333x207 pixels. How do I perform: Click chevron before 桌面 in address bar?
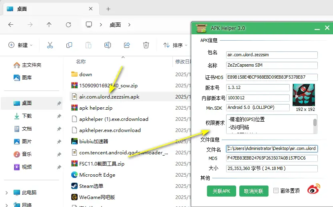point(101,25)
